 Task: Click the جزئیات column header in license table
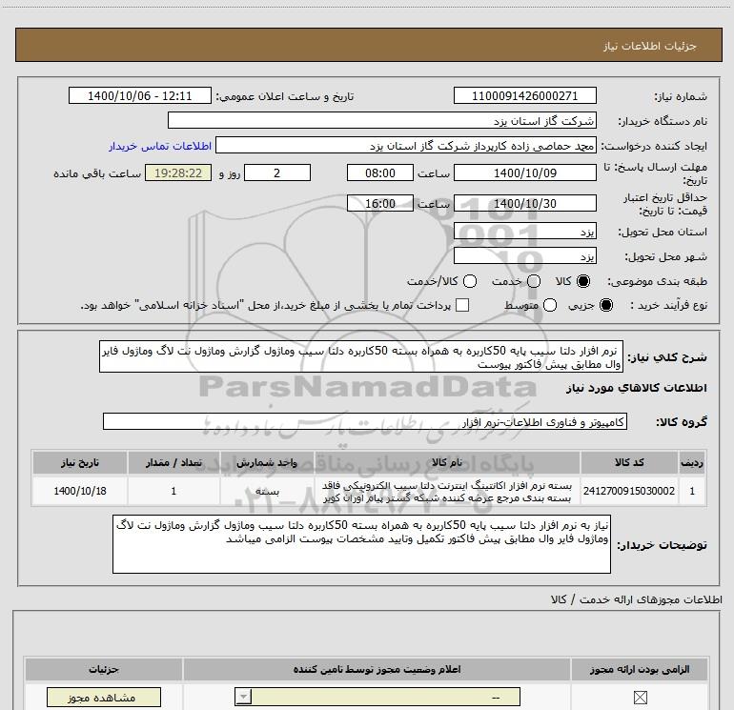[104, 670]
